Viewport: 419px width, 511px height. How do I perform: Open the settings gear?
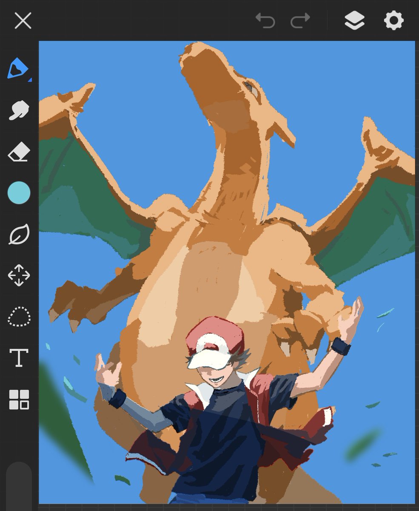(x=393, y=20)
